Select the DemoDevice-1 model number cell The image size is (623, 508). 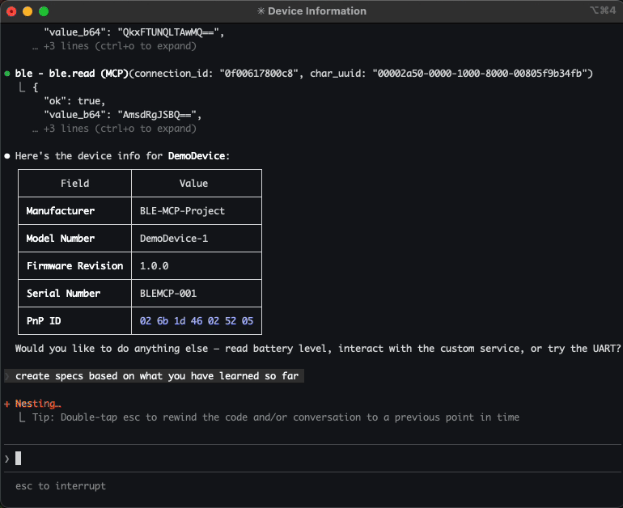[174, 239]
